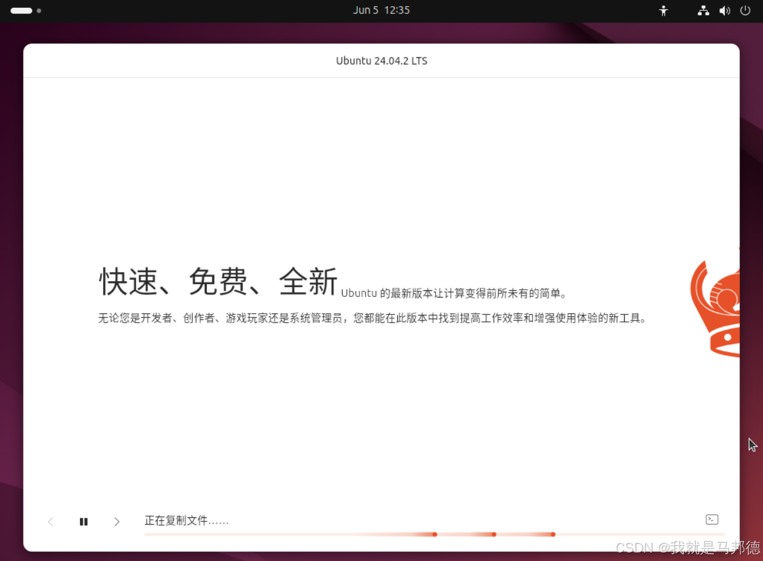Click the Activities workspace indicator

point(26,10)
